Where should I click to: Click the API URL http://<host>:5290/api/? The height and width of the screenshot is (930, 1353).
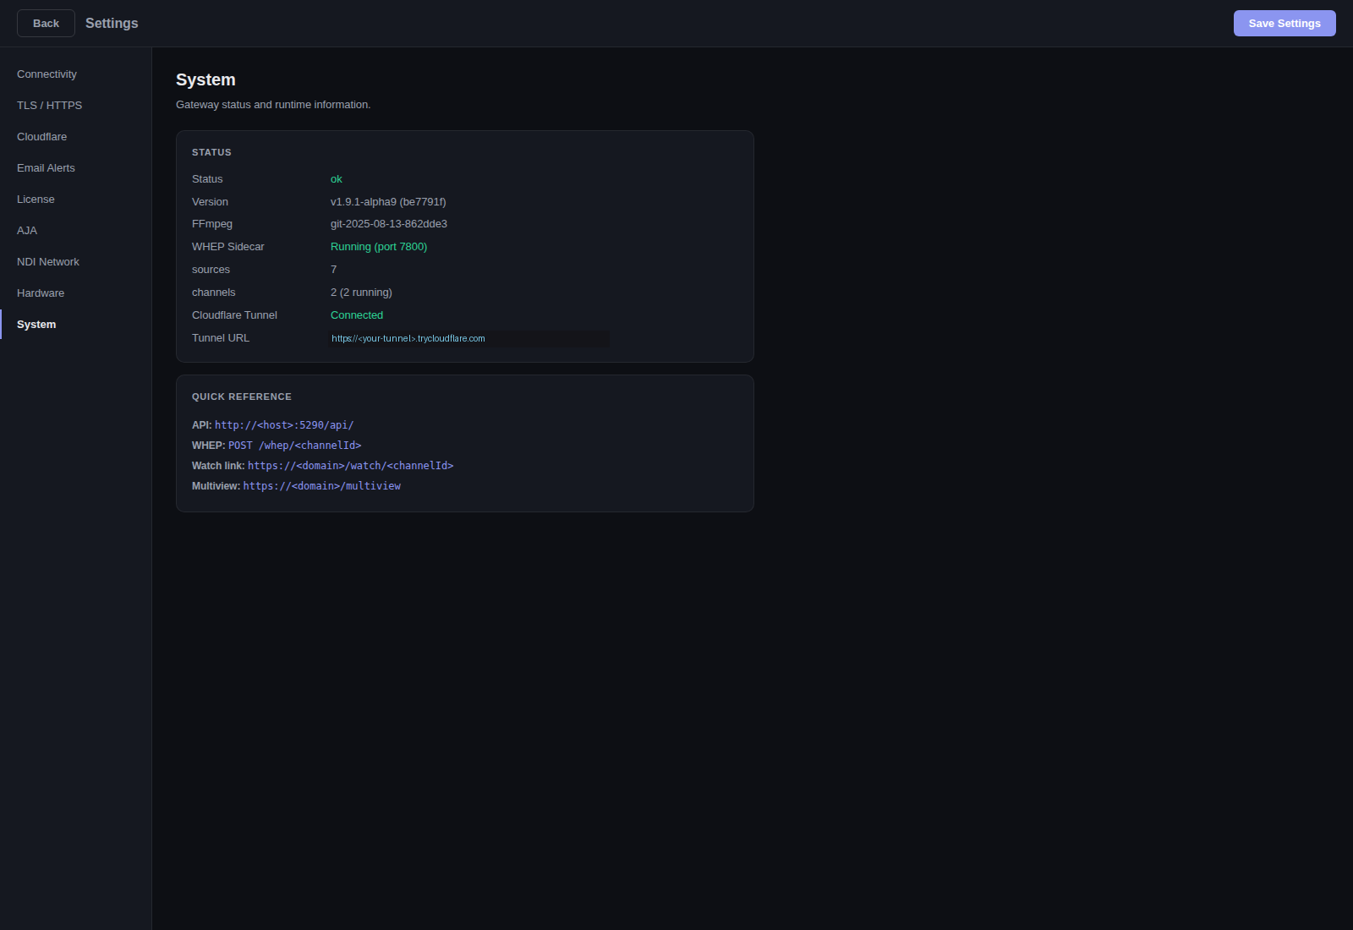pyautogui.click(x=284, y=425)
